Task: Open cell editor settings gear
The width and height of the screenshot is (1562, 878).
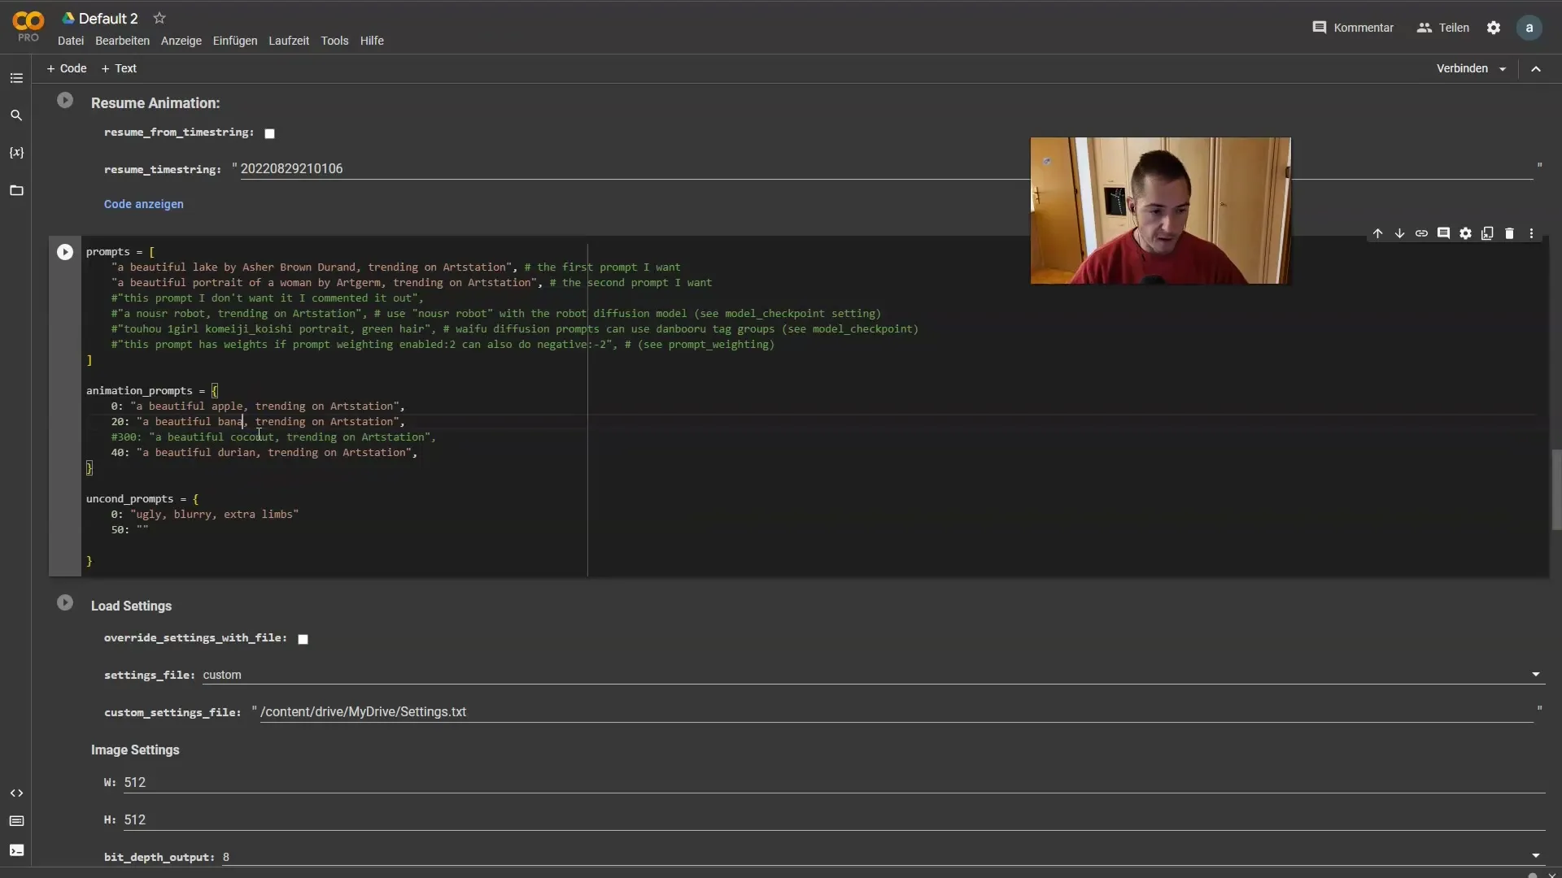Action: click(1465, 233)
